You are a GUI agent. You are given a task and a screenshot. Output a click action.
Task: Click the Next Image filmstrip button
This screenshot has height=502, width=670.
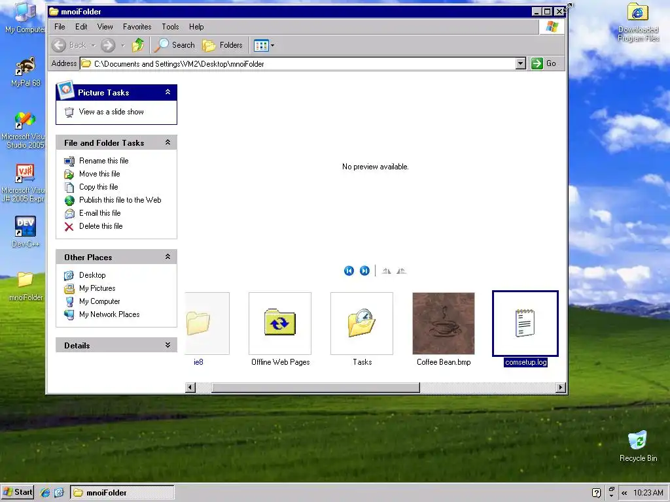click(x=364, y=271)
